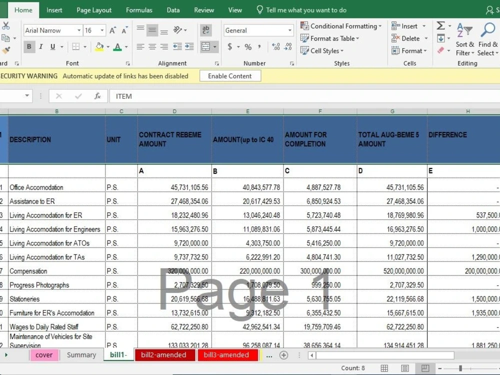
Task: Switch to Normal view in status bar
Action: pos(384,368)
